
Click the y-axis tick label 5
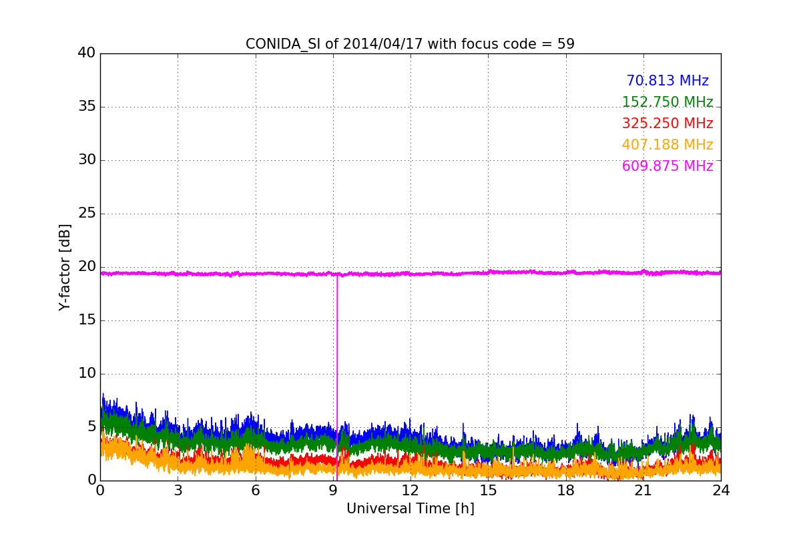[91, 427]
